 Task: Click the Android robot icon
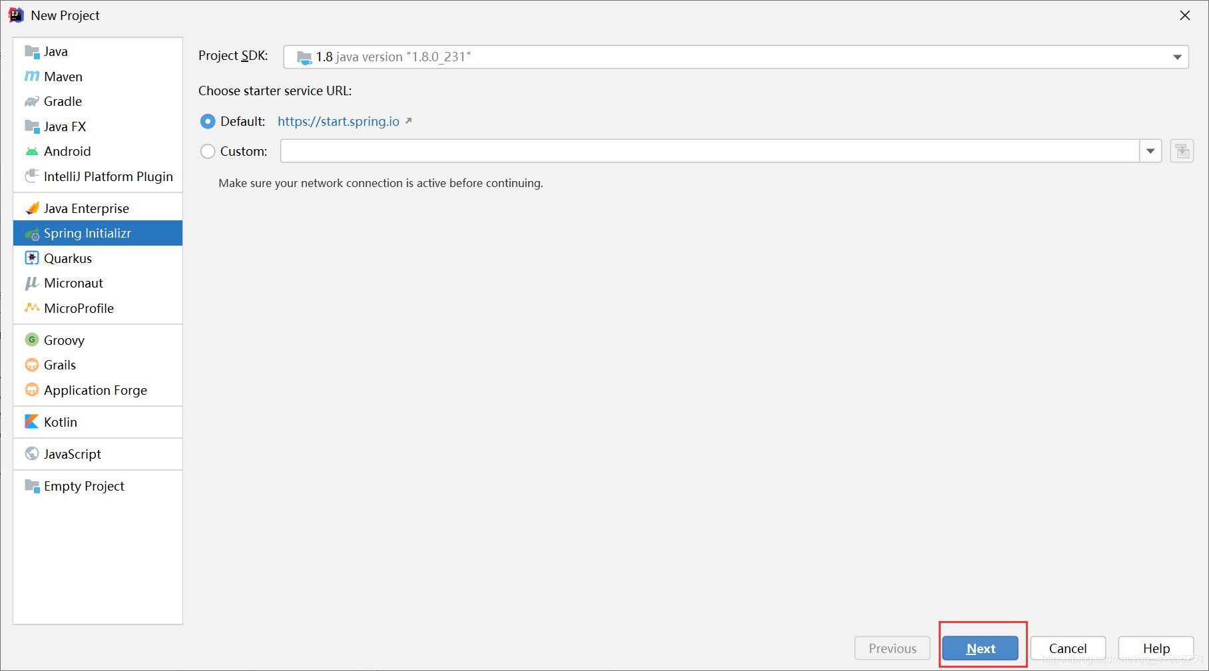31,152
